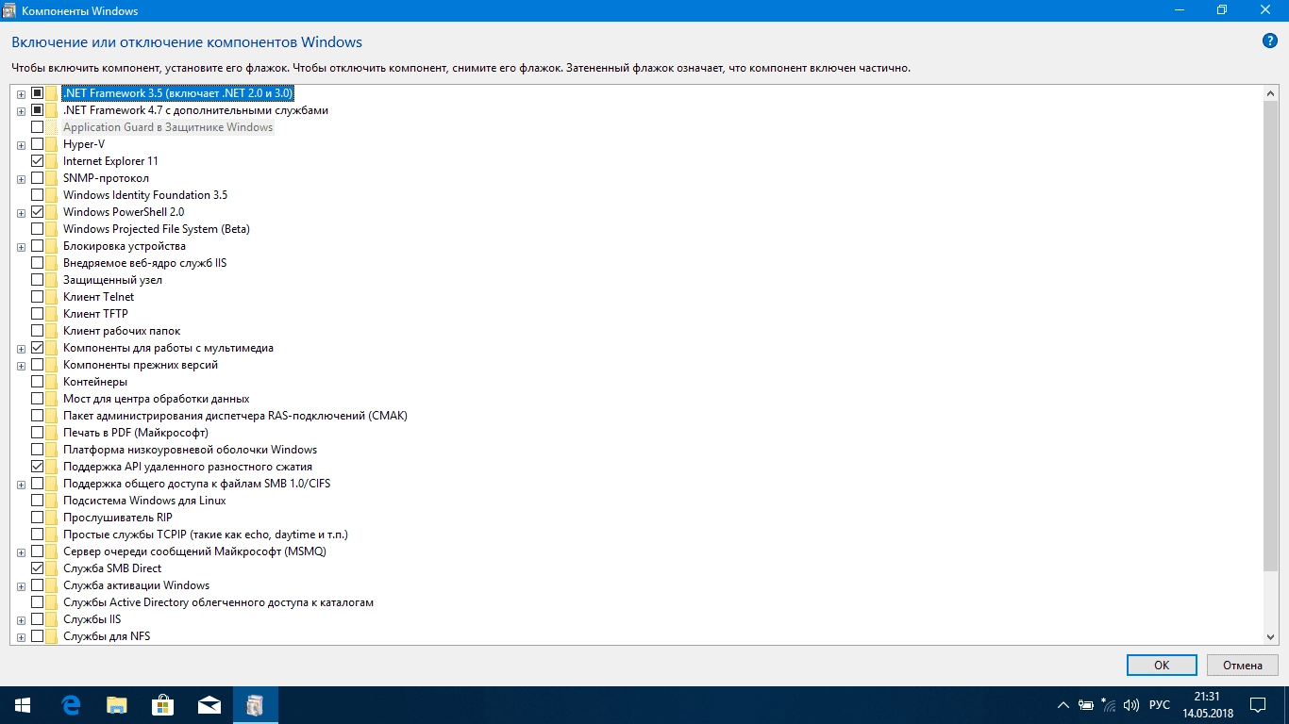Click scrollbar up arrow

coord(1271,93)
